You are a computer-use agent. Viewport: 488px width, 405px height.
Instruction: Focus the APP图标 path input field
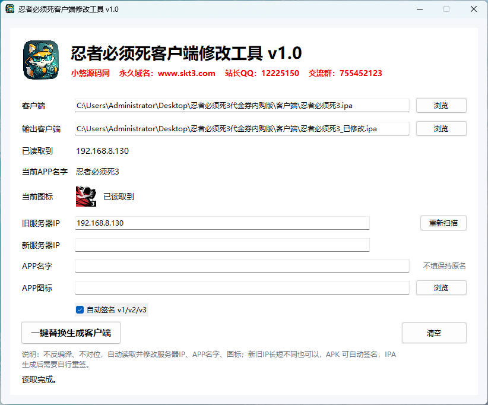click(242, 287)
